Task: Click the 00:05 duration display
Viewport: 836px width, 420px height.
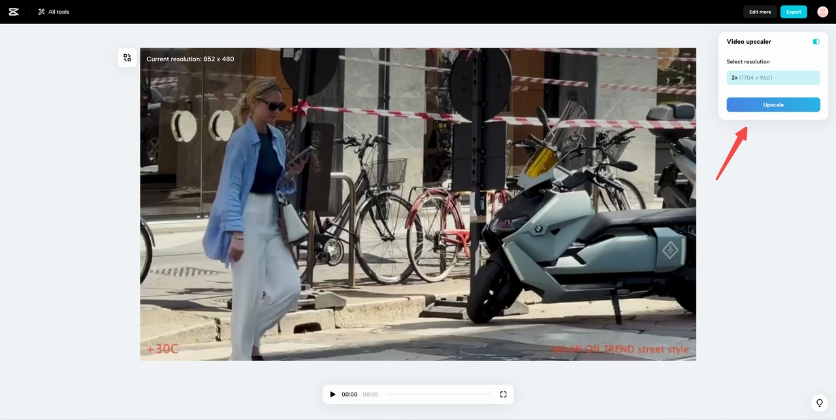Action: (370, 395)
